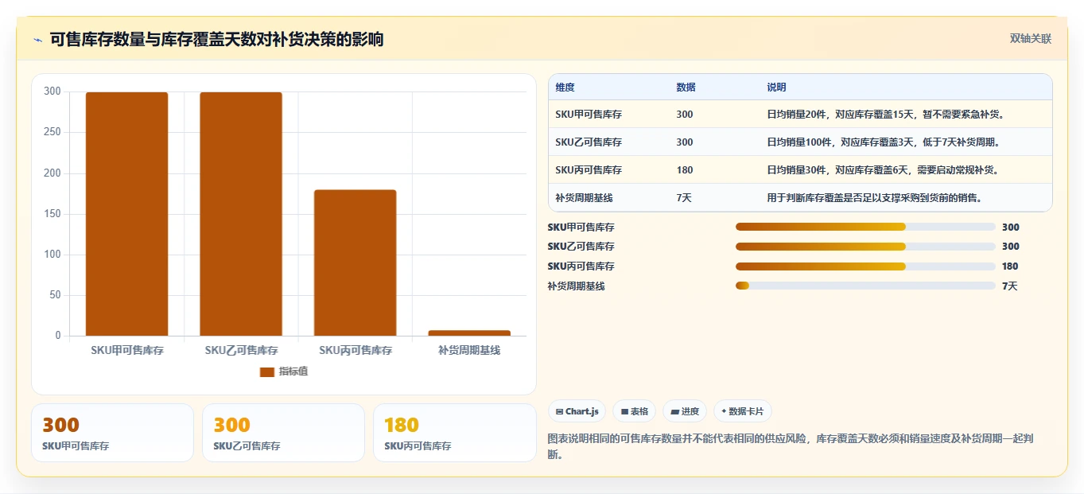Click the 180 value beside the progress bar

coord(1010,266)
